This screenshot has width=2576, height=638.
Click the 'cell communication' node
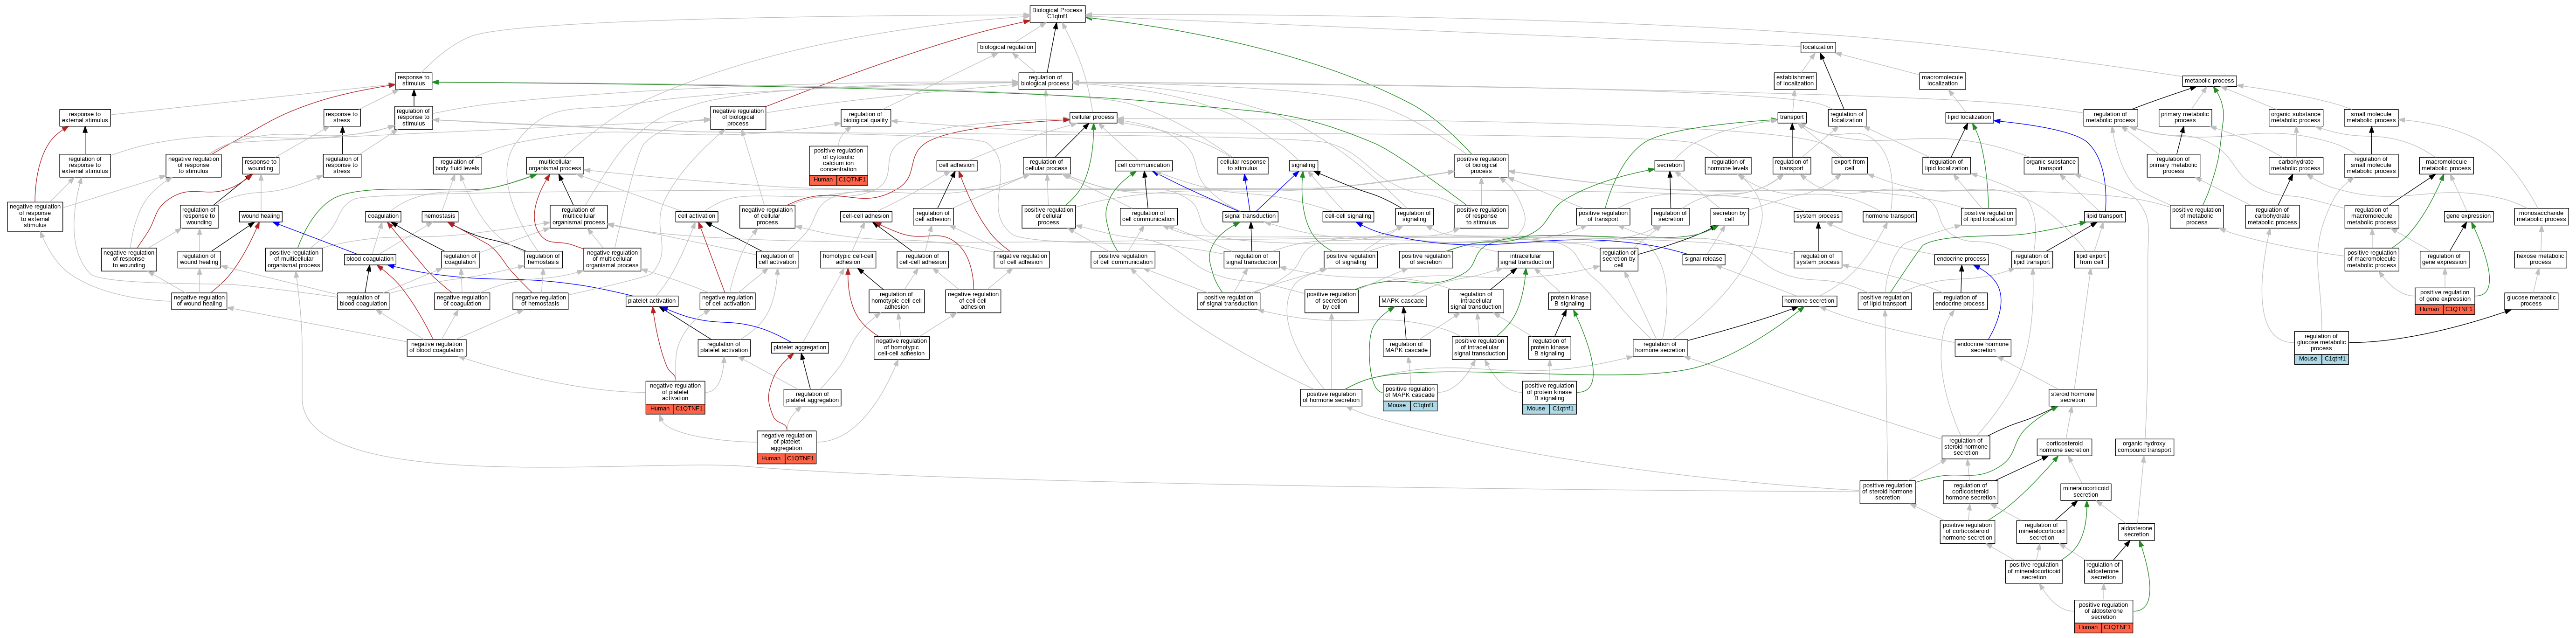1143,165
